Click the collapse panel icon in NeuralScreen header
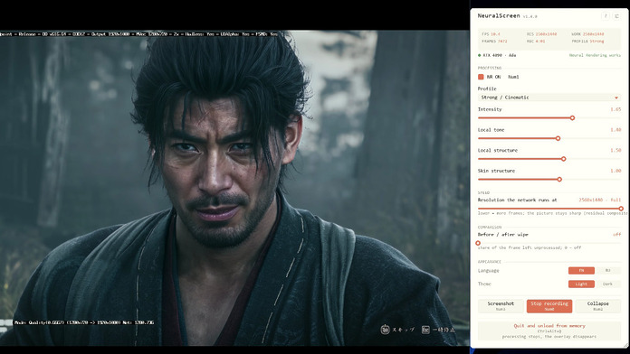 (616, 16)
